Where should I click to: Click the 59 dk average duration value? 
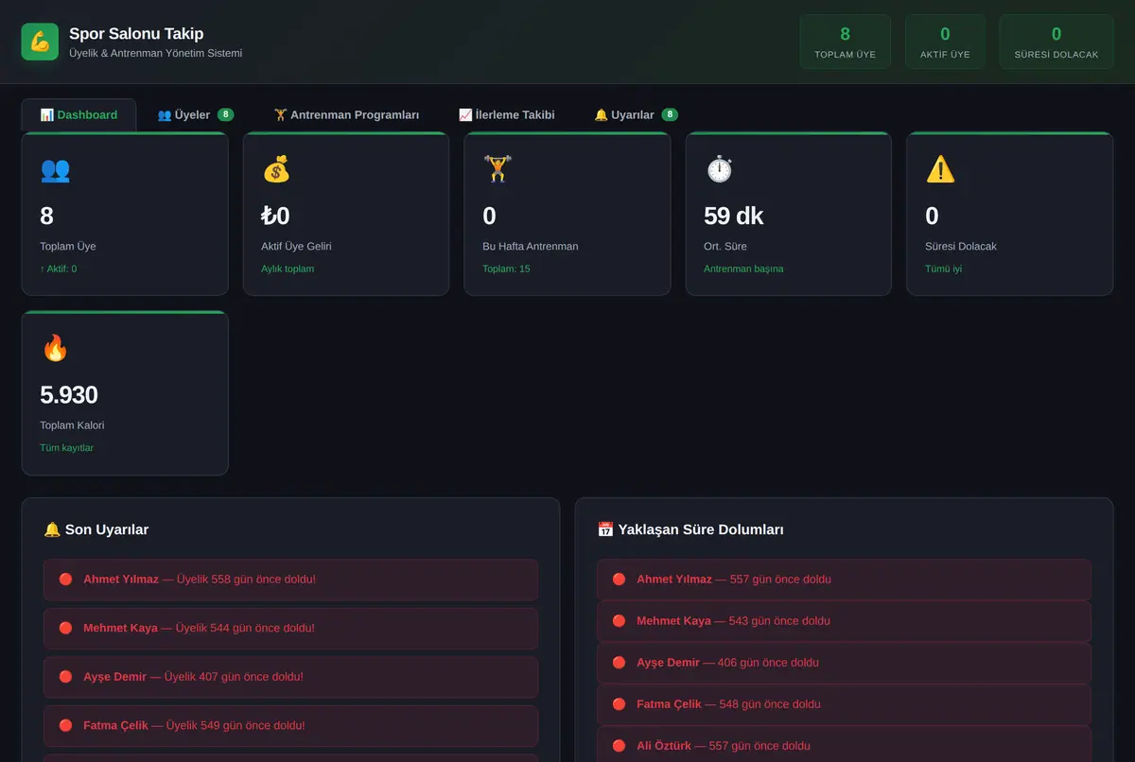734,216
